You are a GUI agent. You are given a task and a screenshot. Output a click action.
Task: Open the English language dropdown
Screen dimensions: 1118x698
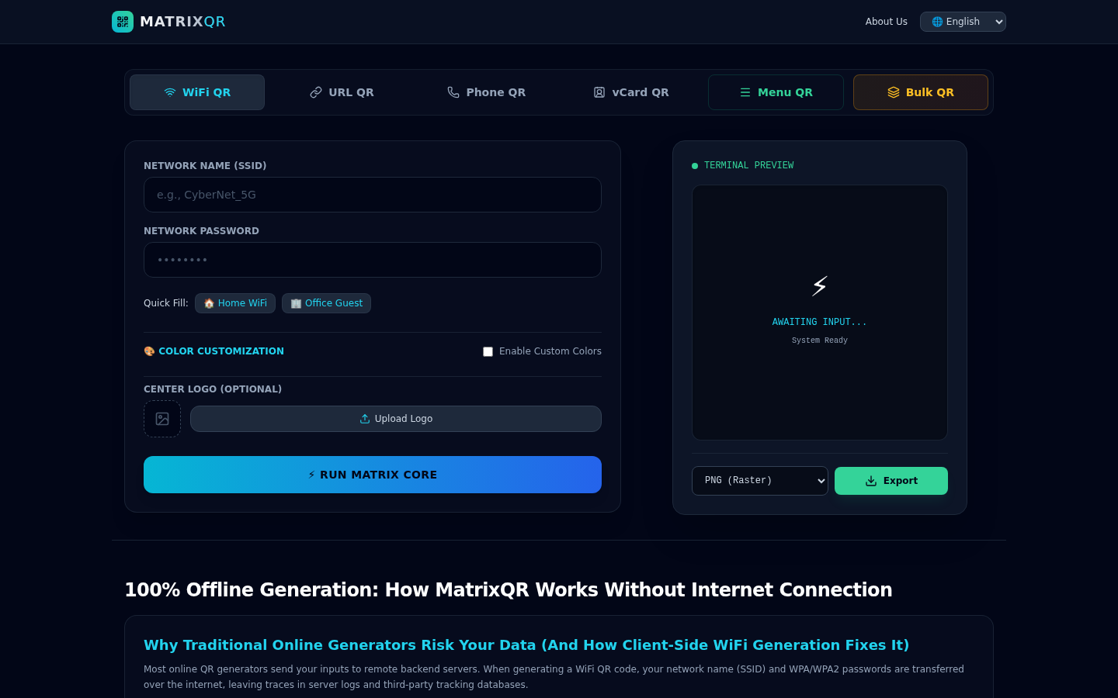click(x=963, y=22)
